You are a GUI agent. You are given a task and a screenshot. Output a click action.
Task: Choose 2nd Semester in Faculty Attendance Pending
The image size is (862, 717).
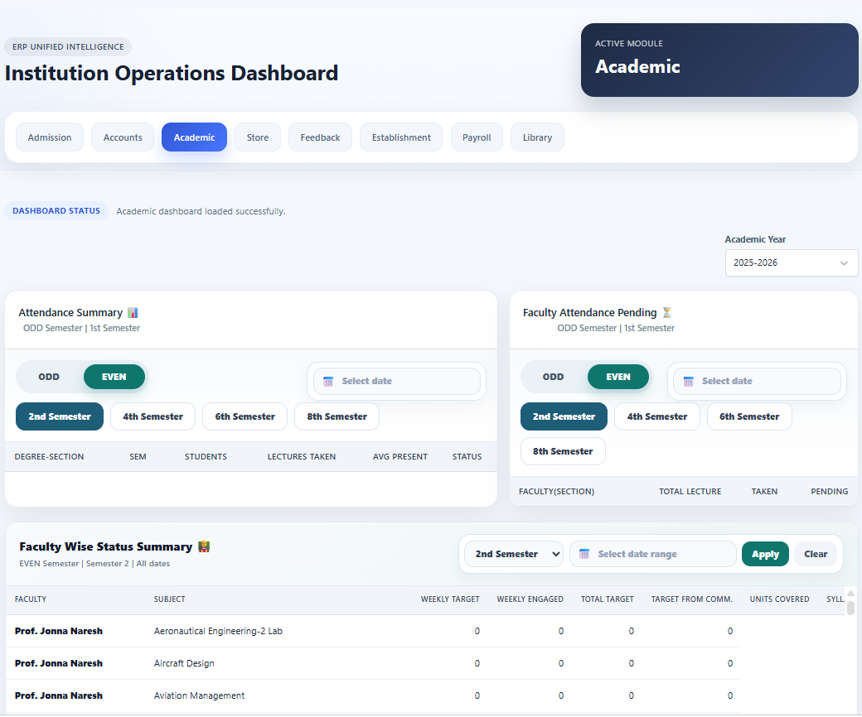[564, 416]
